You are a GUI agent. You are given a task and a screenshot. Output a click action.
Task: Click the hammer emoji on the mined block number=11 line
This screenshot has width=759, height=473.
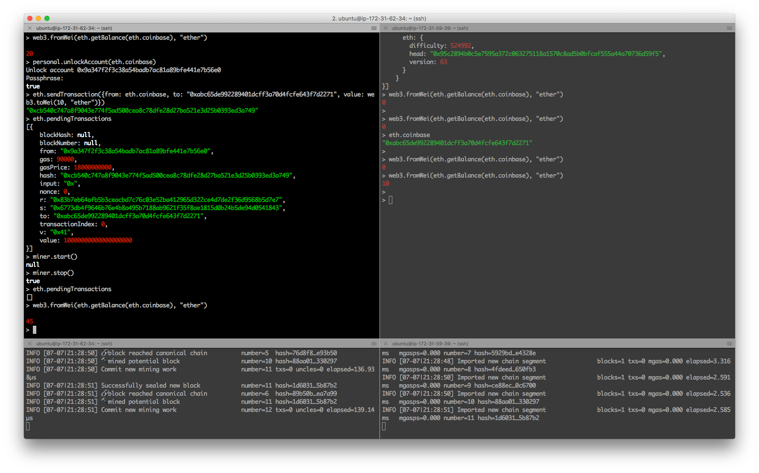coord(104,402)
